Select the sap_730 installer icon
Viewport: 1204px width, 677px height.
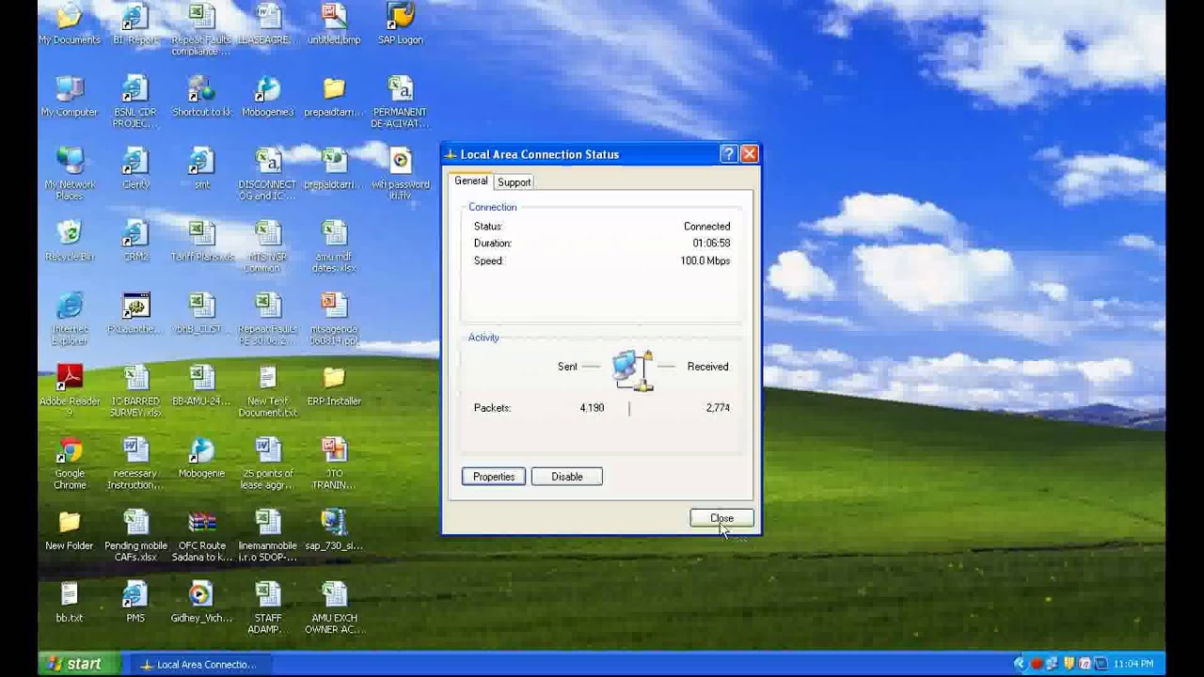pyautogui.click(x=334, y=530)
